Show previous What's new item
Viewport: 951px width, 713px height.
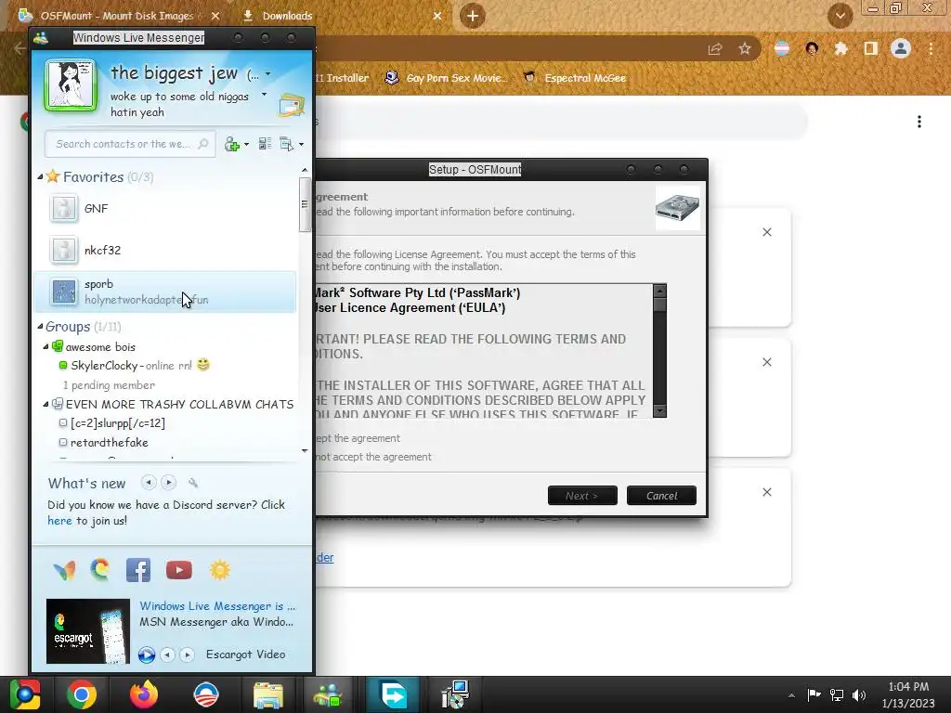(x=148, y=483)
